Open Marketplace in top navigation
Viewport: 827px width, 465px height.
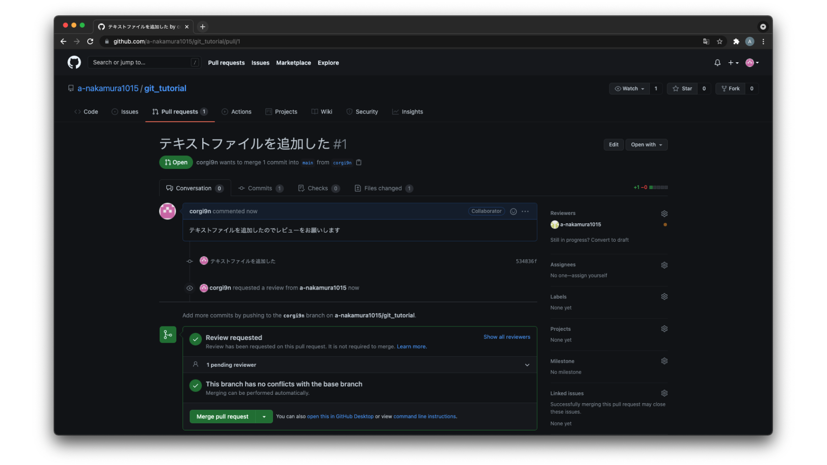[x=294, y=63]
